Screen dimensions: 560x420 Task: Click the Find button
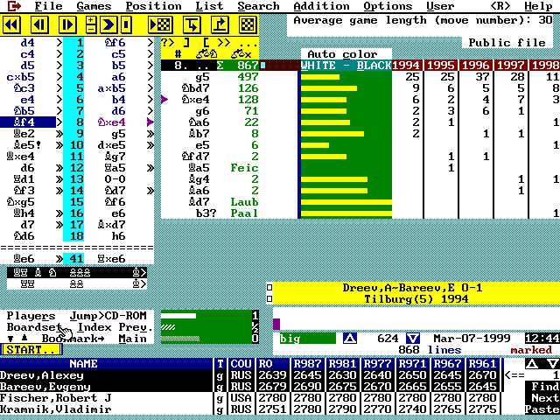click(543, 386)
